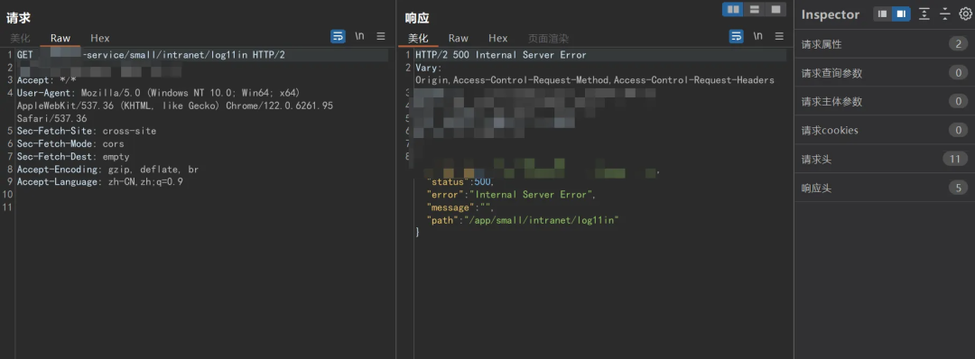Expand 响应头 section in Inspector
Screen dimensions: 975x359
(885, 188)
